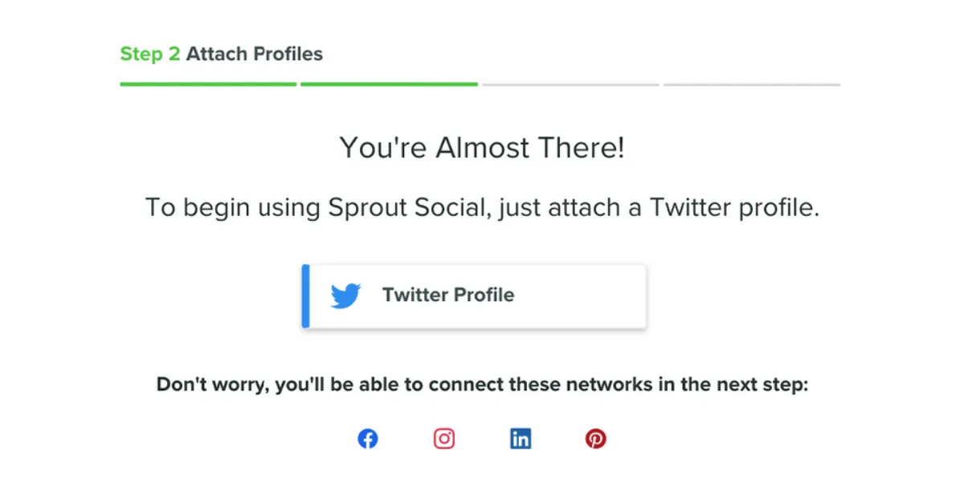Jump to the third gray progress segment
Screen dimensions: 964x498
[570, 84]
